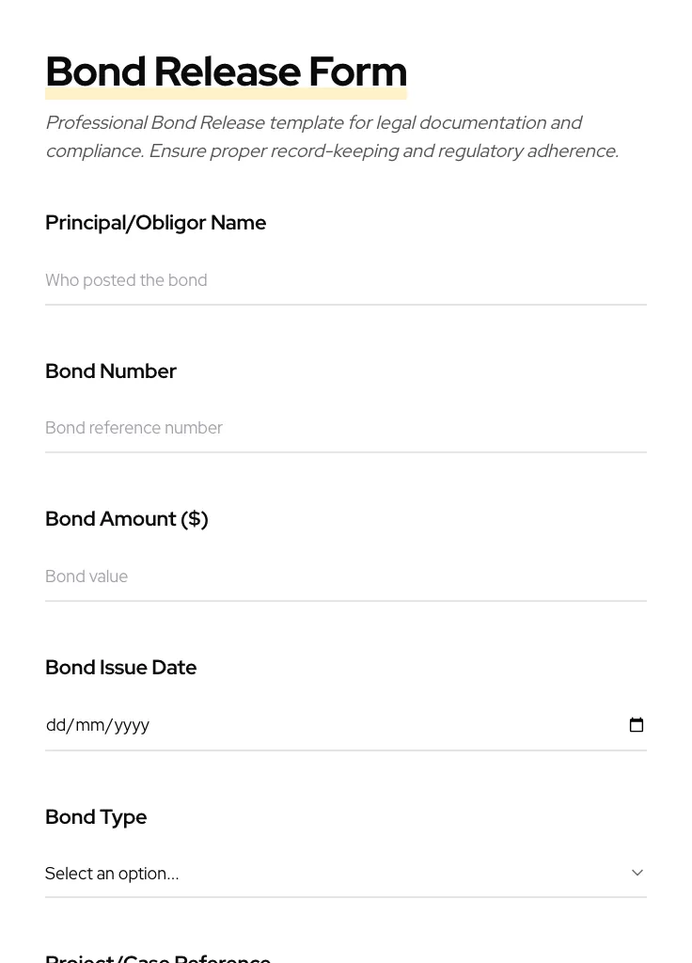Click the word 'compliance' in the description

click(x=91, y=151)
